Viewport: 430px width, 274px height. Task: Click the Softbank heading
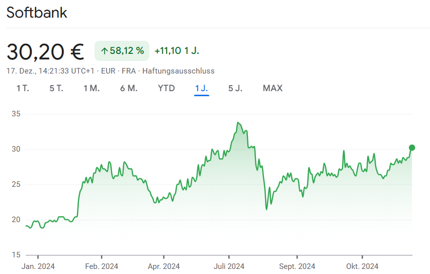37,13
